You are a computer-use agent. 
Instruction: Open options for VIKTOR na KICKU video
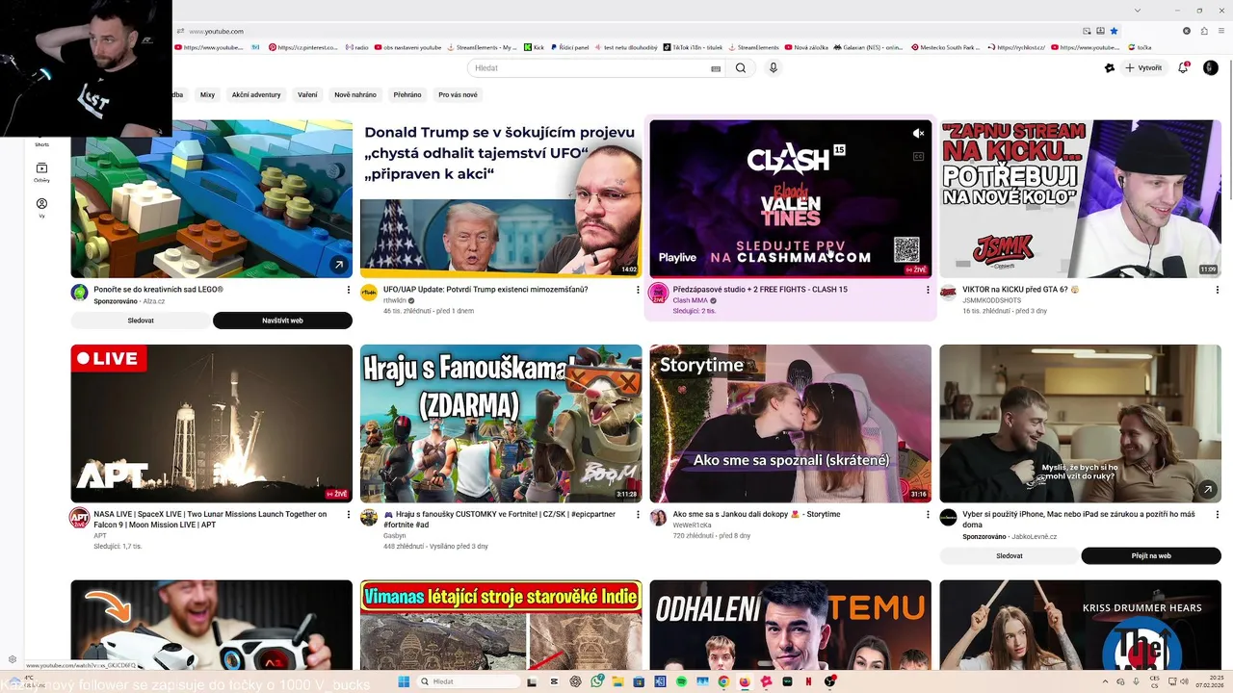click(x=1217, y=290)
